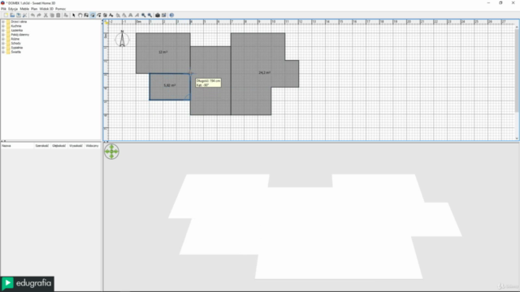
Task: Choose the Create polylines tool
Action: tap(99, 15)
